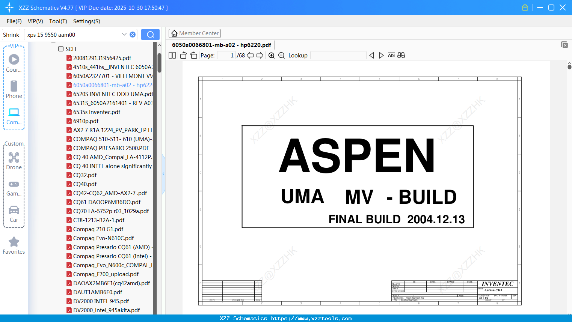Click the Lookup text field
Viewport: 572px width, 322px height.
point(338,56)
